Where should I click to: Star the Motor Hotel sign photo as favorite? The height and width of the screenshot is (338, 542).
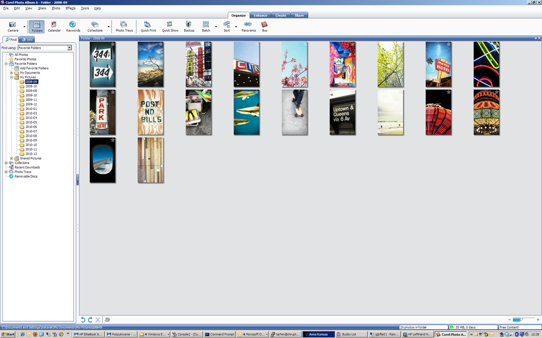[449, 44]
